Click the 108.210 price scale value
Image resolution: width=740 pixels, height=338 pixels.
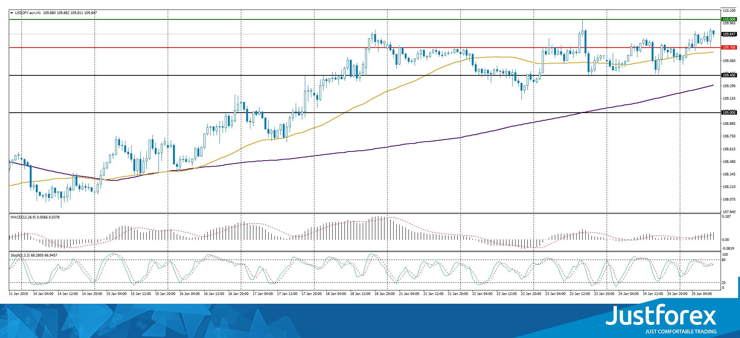pos(729,187)
